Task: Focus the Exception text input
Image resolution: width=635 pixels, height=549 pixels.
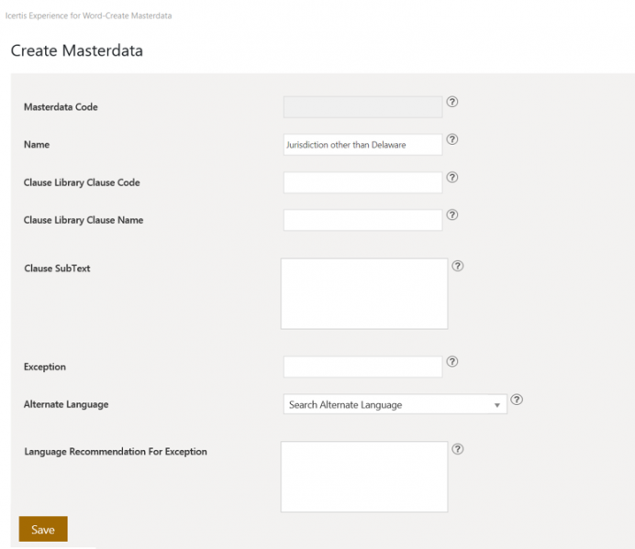Action: pos(362,367)
